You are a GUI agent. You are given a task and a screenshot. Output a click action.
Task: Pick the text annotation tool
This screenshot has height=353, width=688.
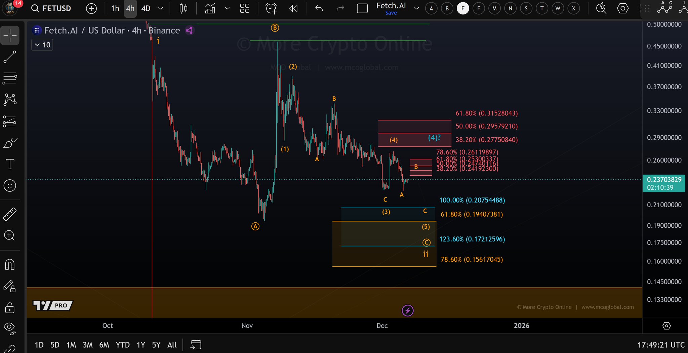point(10,164)
